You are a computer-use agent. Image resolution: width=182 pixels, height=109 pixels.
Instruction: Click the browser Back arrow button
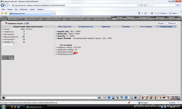tap(2, 5)
